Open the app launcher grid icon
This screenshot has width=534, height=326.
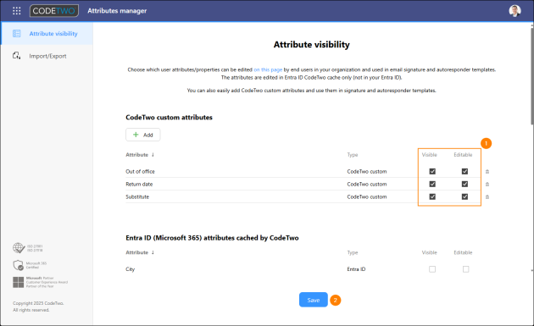pos(16,11)
